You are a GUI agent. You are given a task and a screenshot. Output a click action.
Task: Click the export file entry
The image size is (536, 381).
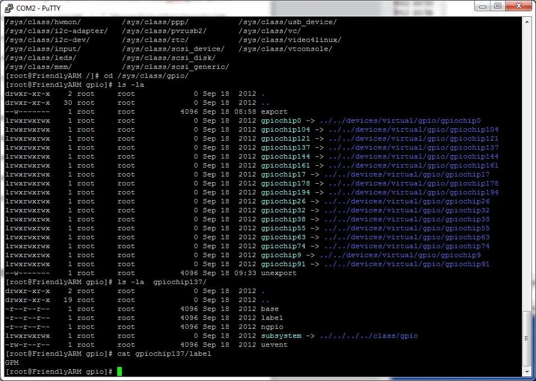(276, 111)
